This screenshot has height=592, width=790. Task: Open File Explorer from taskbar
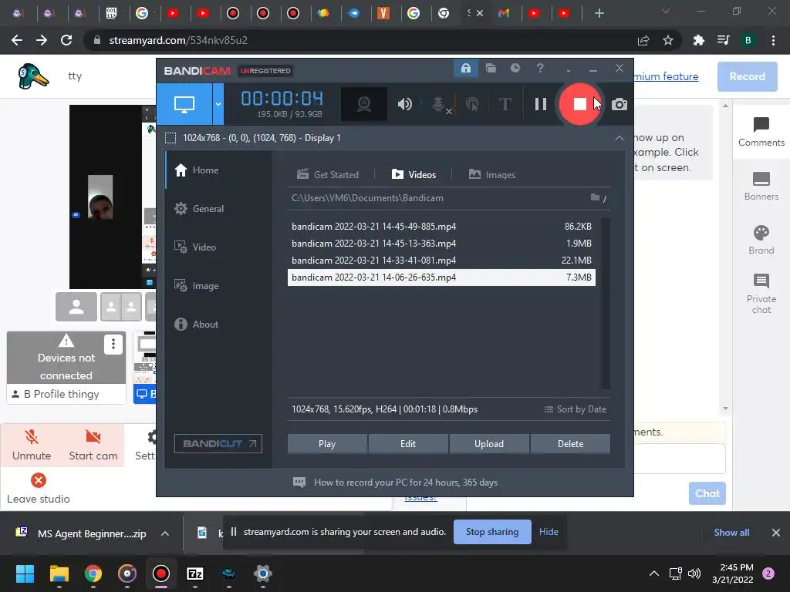coord(59,573)
